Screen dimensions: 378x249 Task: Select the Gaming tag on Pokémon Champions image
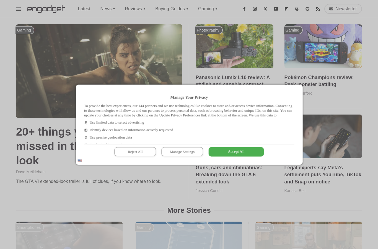tap(293, 30)
